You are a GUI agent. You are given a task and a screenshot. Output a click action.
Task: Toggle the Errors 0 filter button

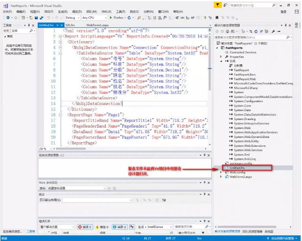point(85,227)
